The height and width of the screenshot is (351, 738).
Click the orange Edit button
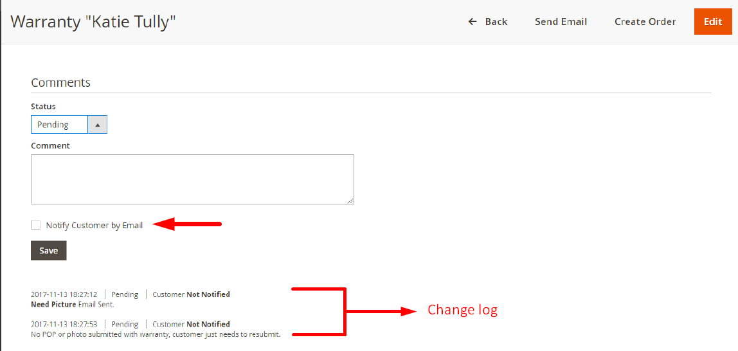713,22
